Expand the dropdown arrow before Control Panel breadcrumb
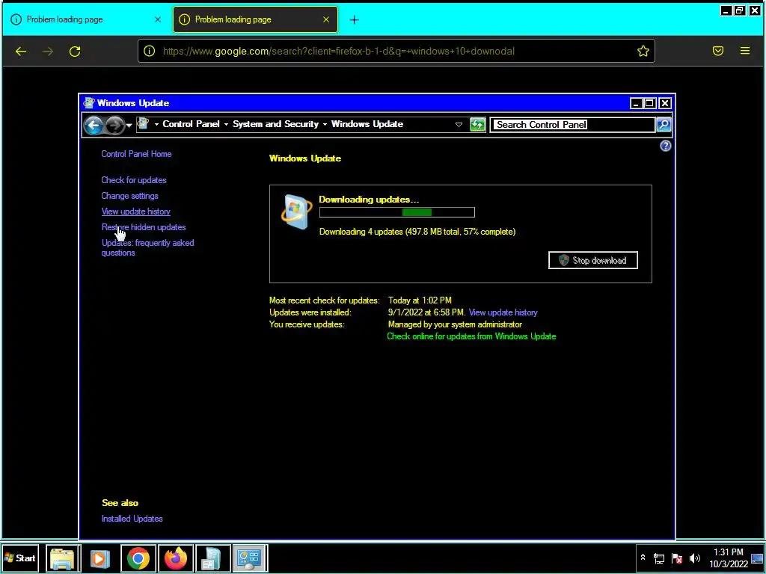 coord(156,125)
